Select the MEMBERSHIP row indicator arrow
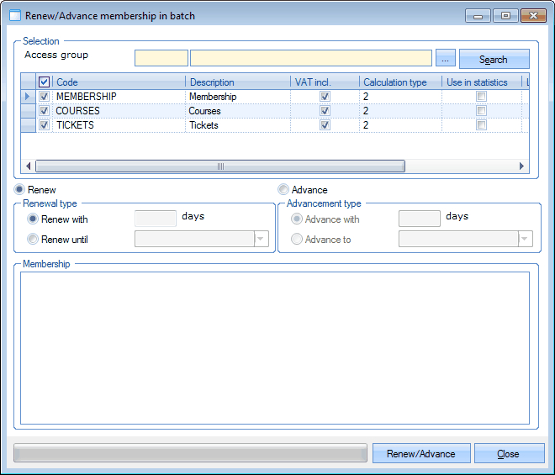 28,97
